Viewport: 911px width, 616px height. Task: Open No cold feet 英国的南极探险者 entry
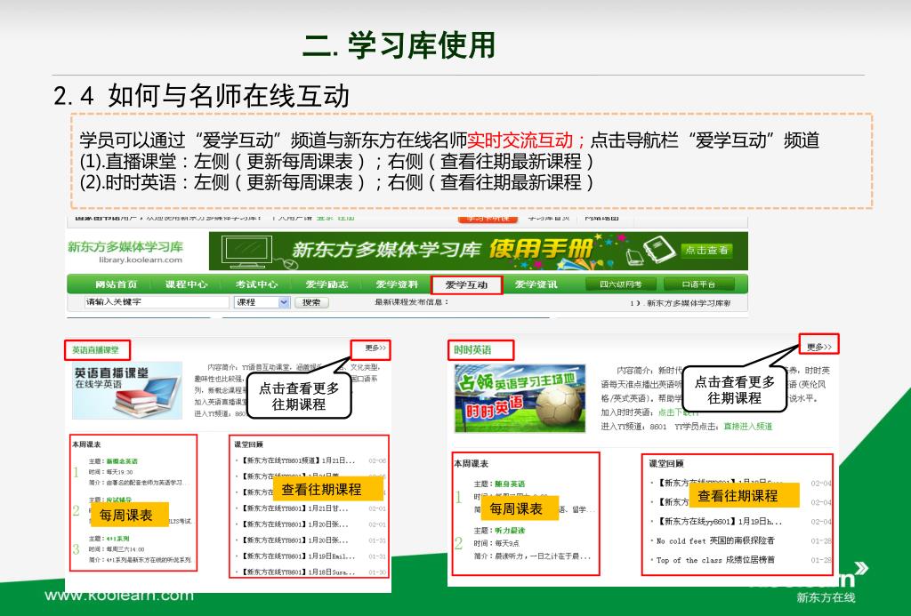(x=715, y=540)
